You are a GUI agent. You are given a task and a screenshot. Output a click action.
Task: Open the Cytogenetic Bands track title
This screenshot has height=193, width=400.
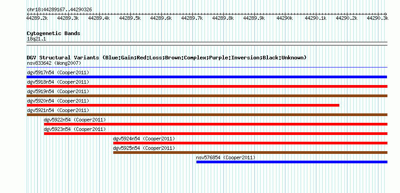coord(53,33)
